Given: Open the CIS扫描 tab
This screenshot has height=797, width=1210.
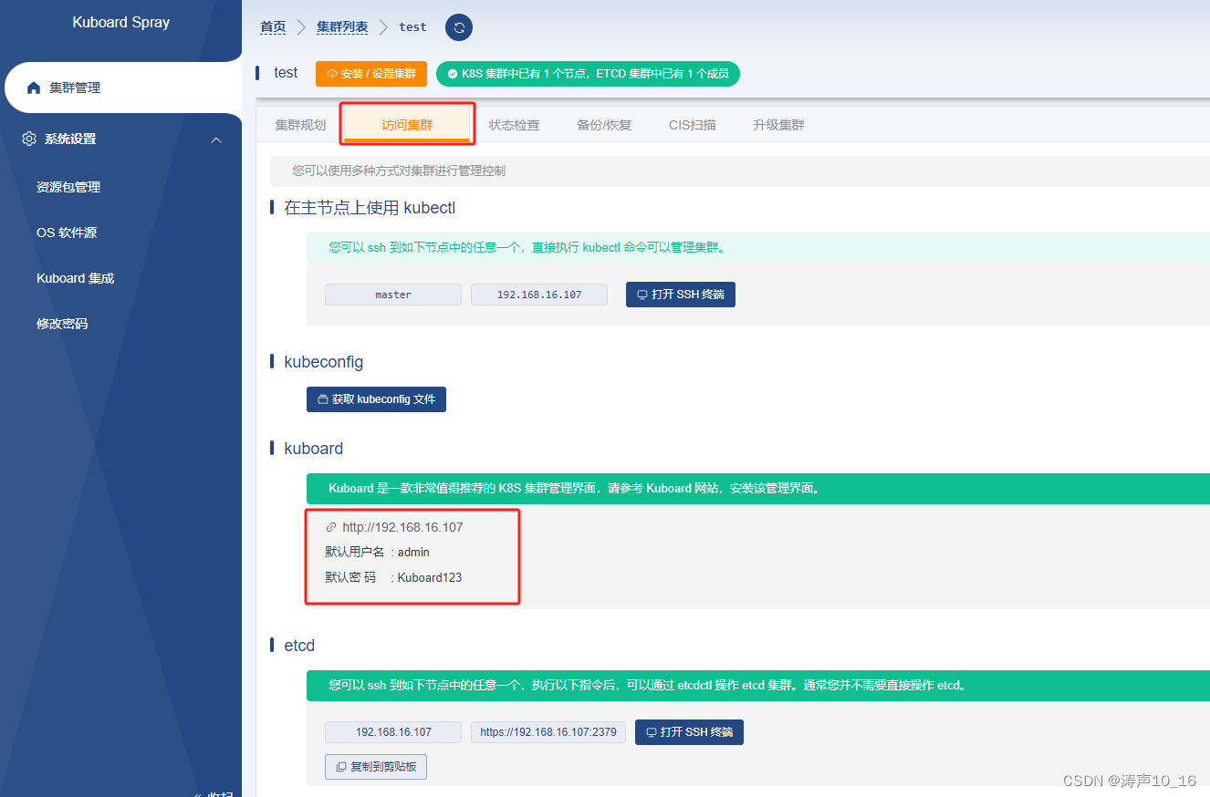Looking at the screenshot, I should (x=693, y=125).
